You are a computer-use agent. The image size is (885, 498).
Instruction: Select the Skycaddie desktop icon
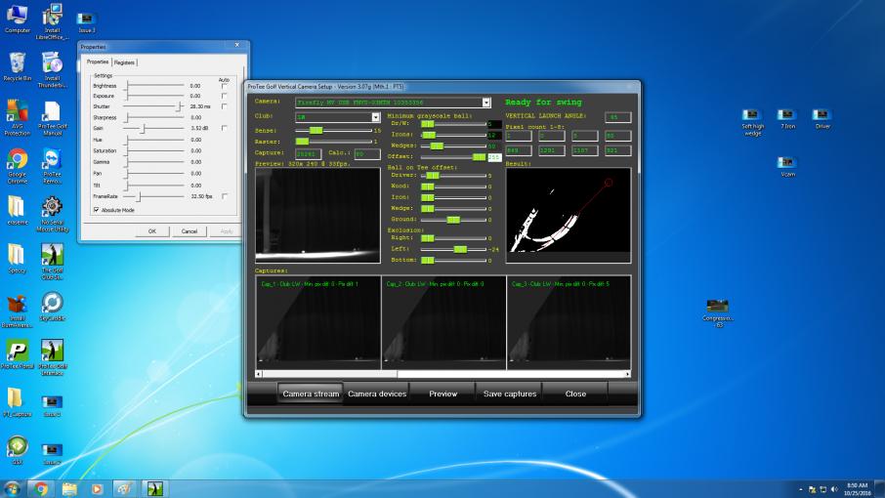52,307
